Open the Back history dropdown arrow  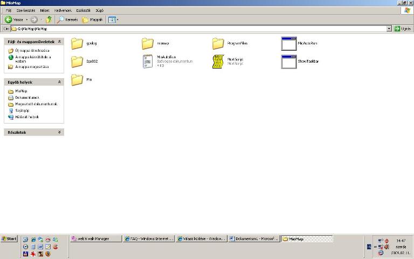[26, 19]
